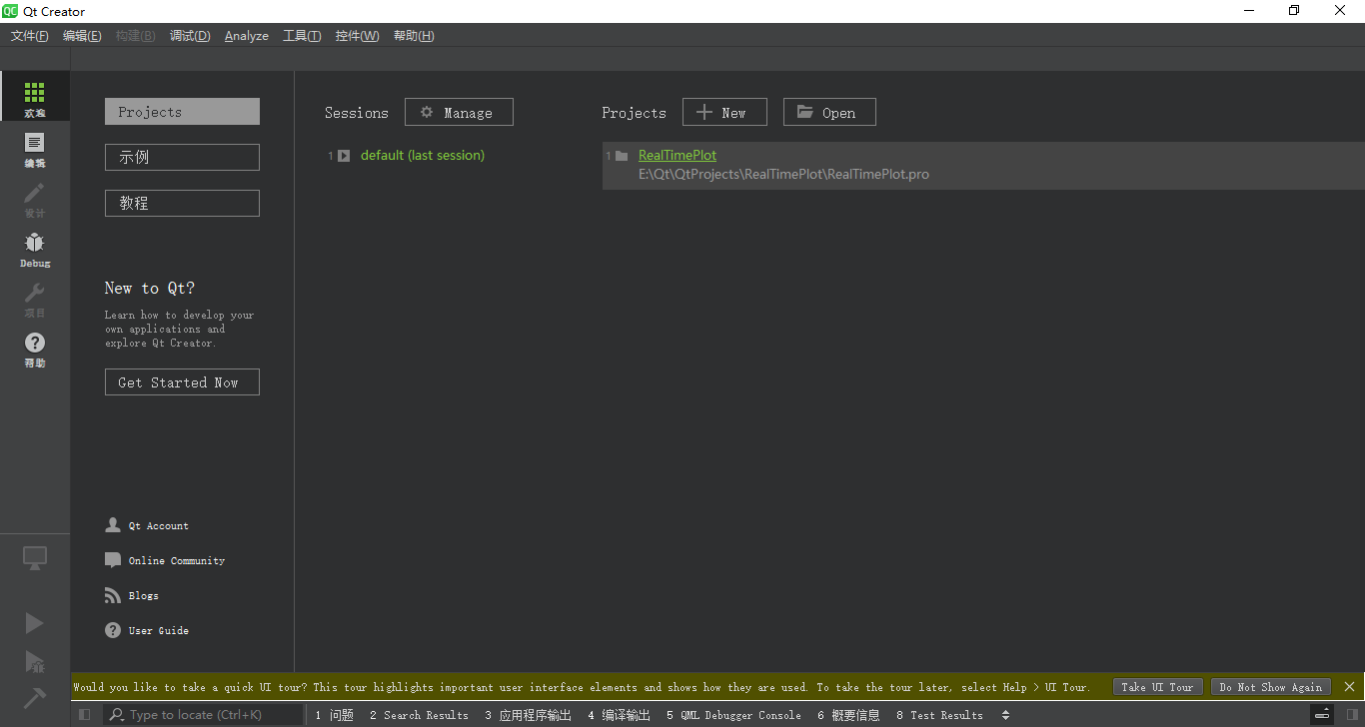Start debugging with the Run-with-bug icon
The height and width of the screenshot is (727, 1365).
(x=35, y=661)
